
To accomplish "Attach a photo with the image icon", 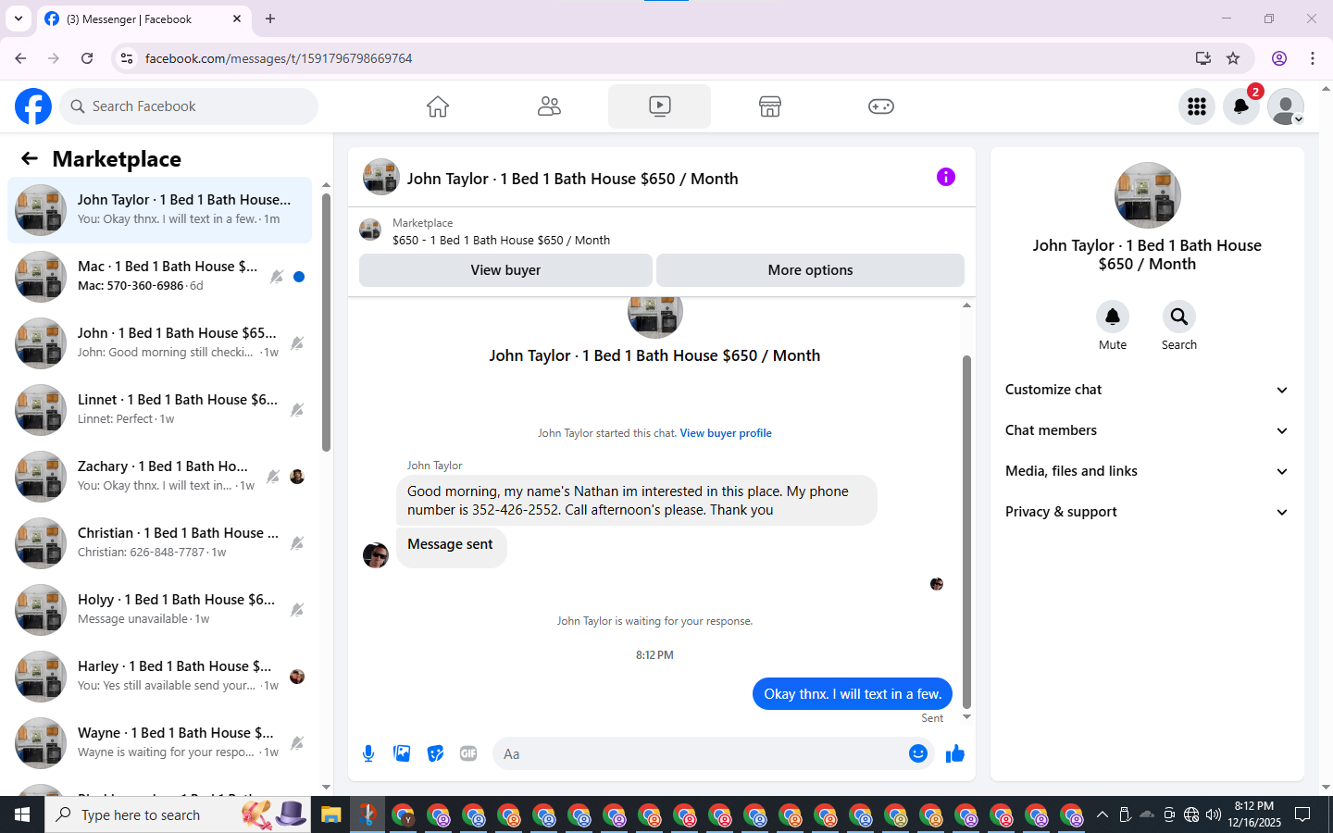I will tap(402, 753).
